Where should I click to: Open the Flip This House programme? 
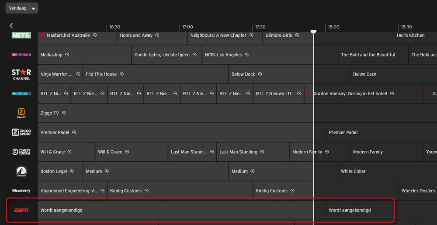click(x=156, y=74)
